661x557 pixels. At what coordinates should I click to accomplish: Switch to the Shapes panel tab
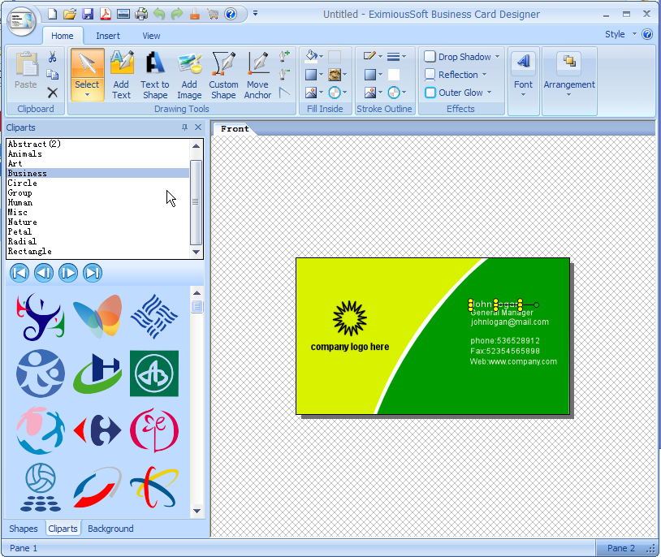tap(24, 529)
